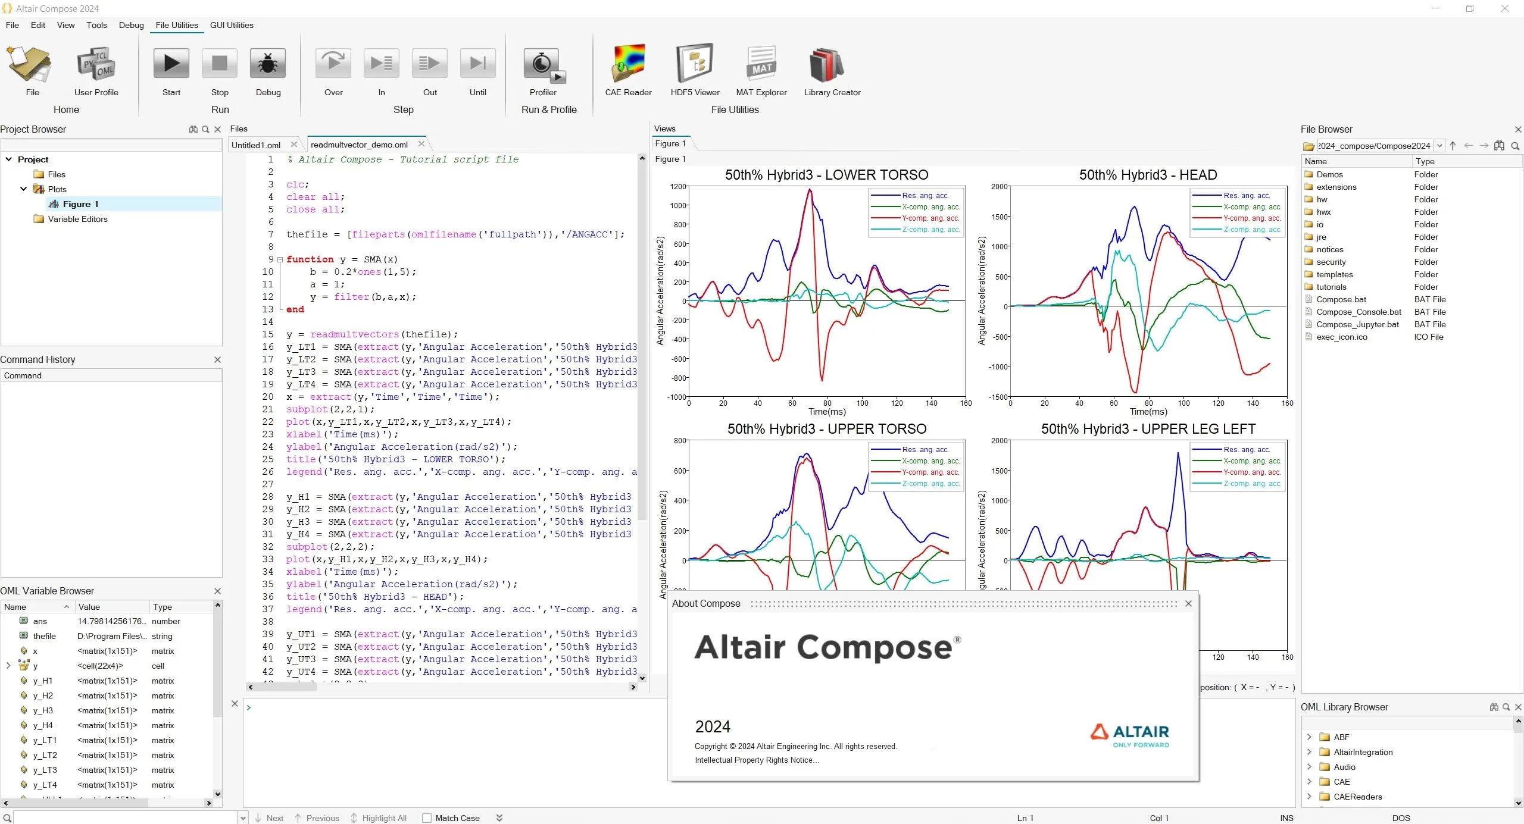Open the find field history dropdown

click(x=243, y=818)
